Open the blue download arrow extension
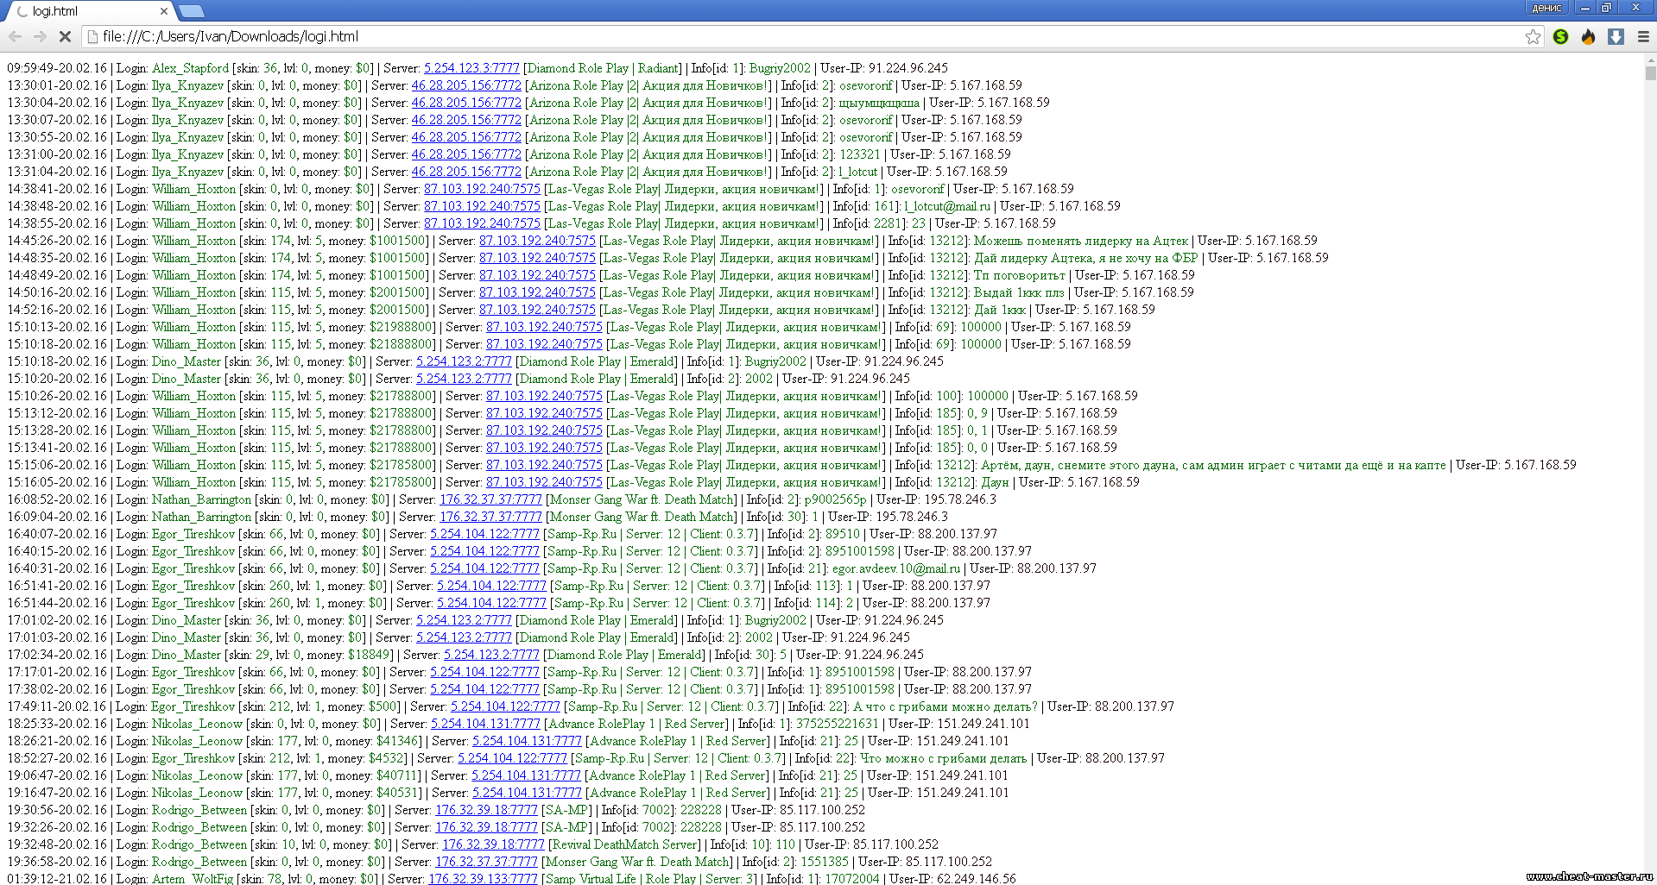This screenshot has height=885, width=1657. [1616, 36]
